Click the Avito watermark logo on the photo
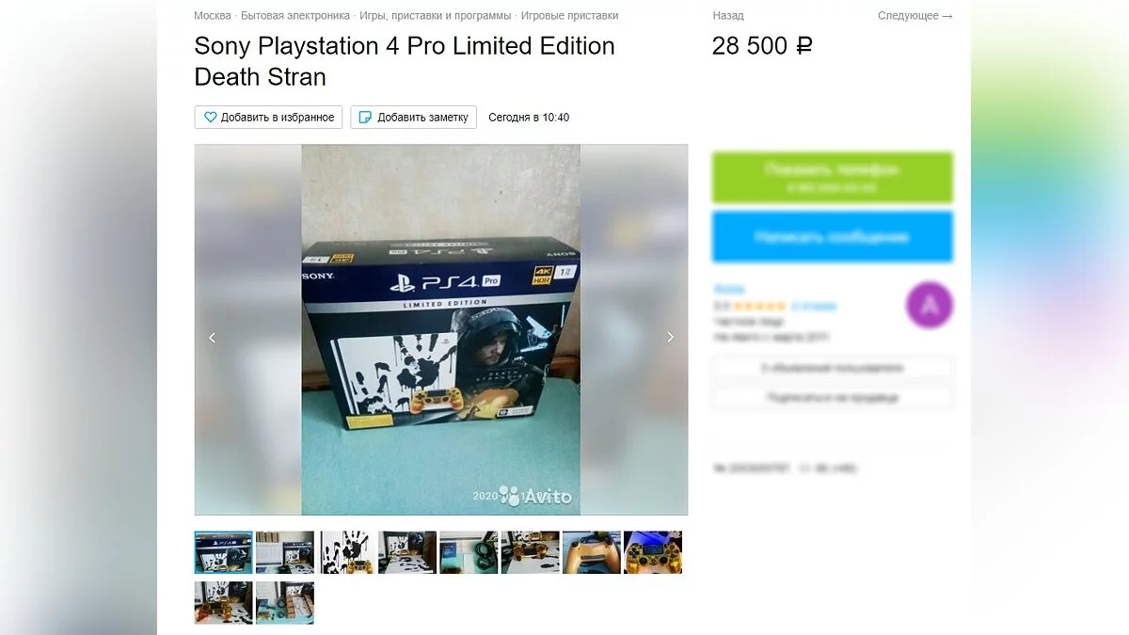Viewport: 1129px width, 635px height. click(535, 496)
